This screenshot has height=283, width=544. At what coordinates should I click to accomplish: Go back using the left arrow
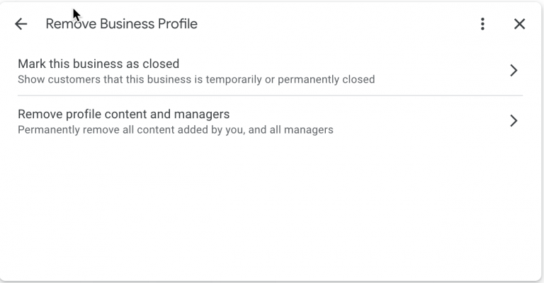tap(21, 24)
